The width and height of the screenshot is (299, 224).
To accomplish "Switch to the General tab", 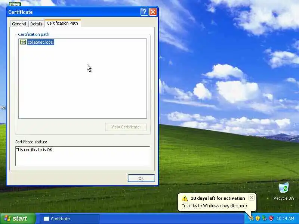I will (x=19, y=24).
